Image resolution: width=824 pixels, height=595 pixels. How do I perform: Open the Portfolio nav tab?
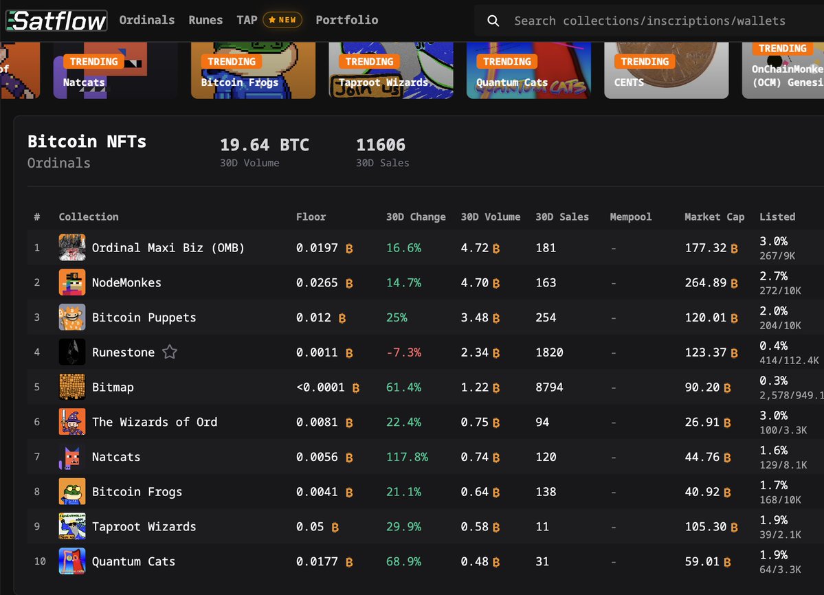click(347, 20)
